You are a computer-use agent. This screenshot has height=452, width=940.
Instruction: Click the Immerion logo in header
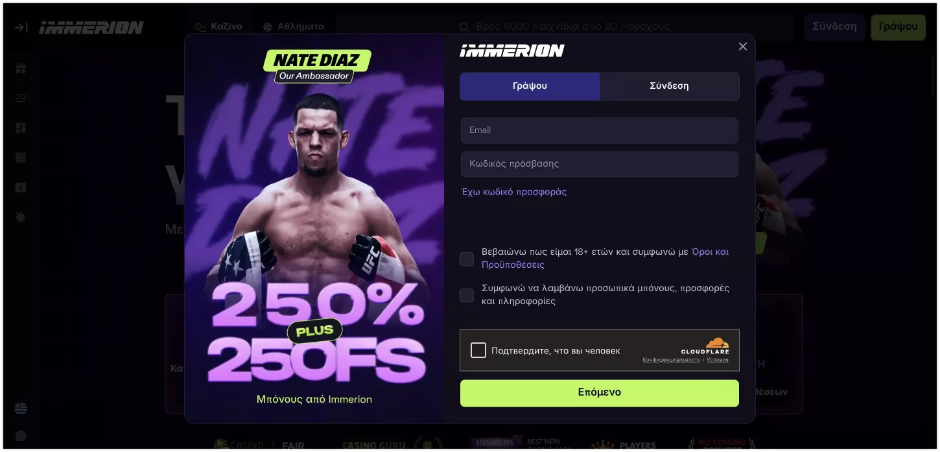point(91,27)
